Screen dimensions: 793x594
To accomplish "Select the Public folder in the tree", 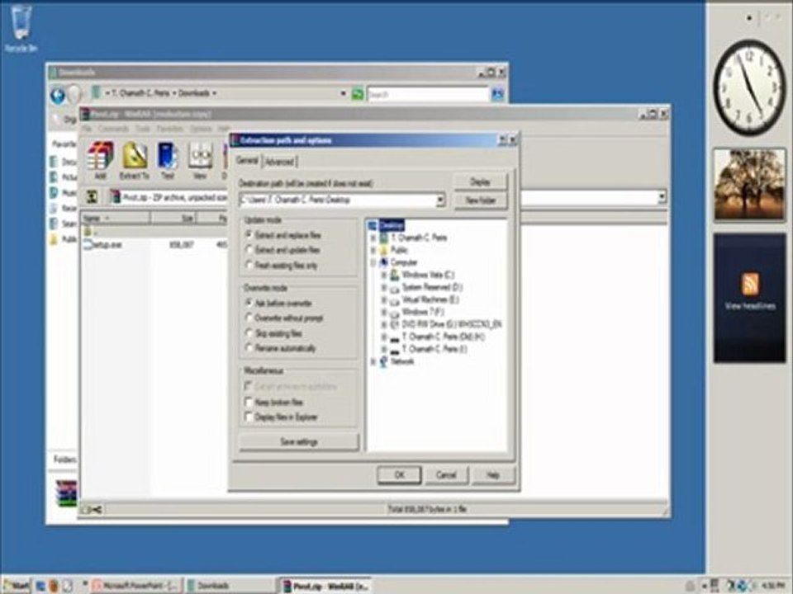I will [x=399, y=250].
